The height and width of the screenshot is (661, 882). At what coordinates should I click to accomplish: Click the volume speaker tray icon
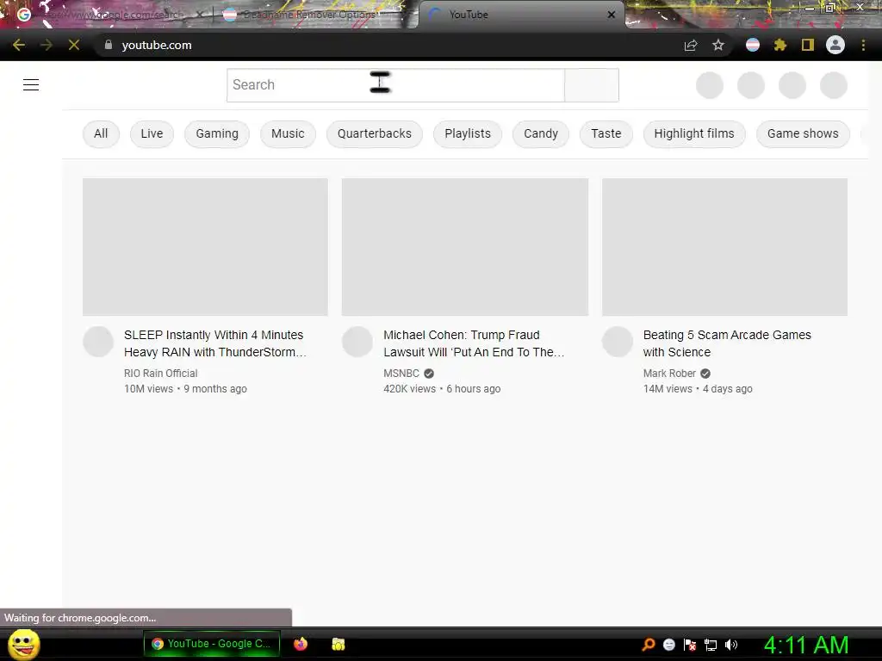coord(731,645)
